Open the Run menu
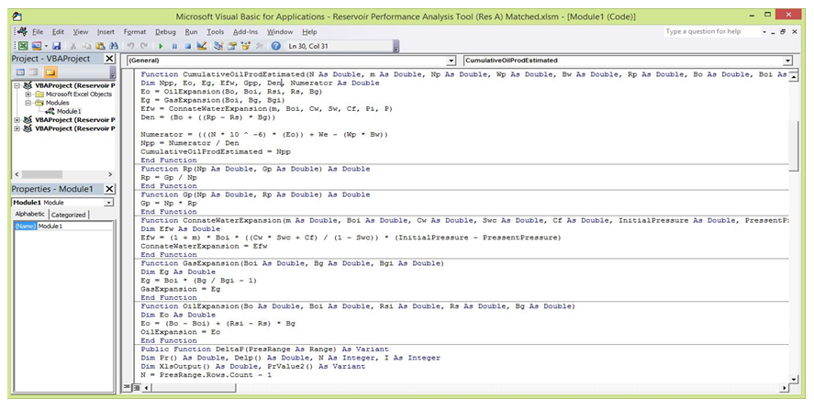The width and height of the screenshot is (814, 410). [x=192, y=32]
